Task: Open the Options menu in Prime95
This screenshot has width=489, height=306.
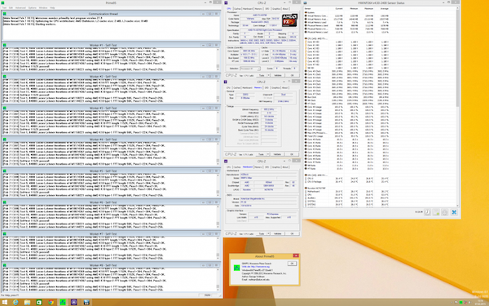Action: tap(32, 7)
